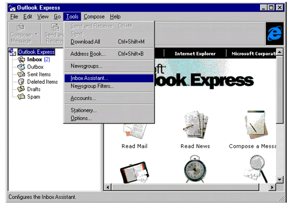Image resolution: width=295 pixels, height=212 pixels.
Task: Select the Sent Items folder label
Action: point(39,75)
